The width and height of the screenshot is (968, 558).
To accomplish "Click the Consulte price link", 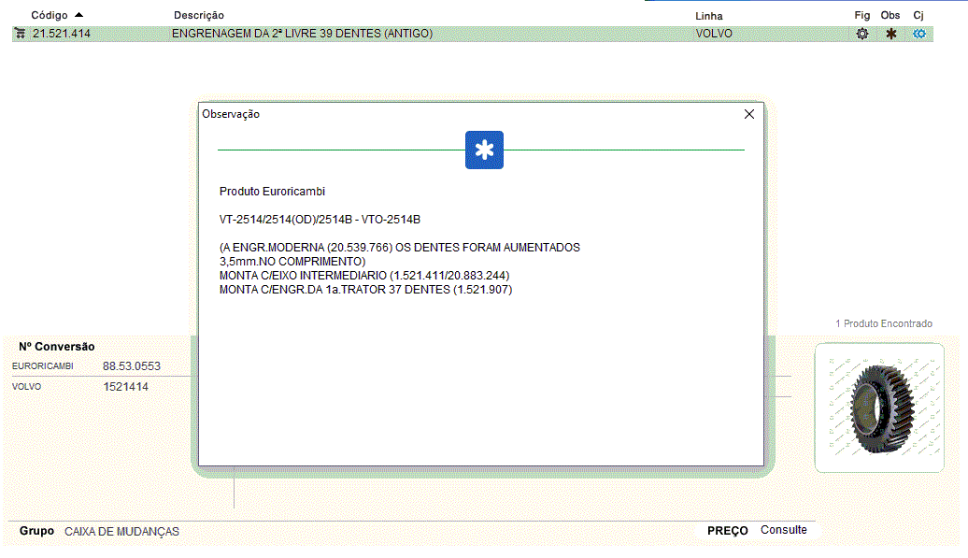I will 783,530.
